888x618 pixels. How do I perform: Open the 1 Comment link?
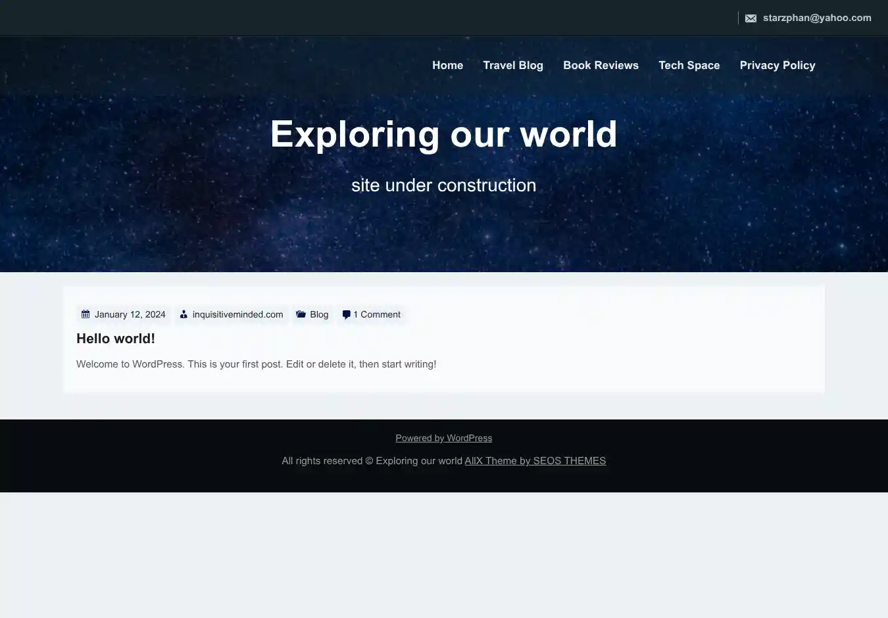pyautogui.click(x=377, y=314)
